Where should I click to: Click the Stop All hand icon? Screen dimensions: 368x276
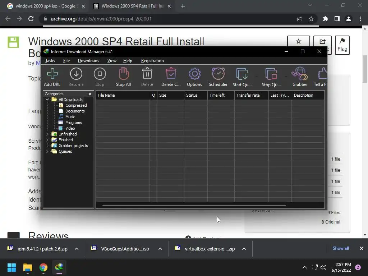124,77
